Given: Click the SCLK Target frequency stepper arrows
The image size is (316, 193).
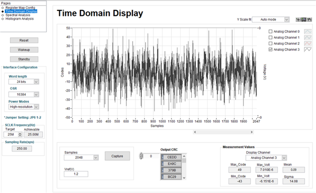Looking at the screenshot, I should [20, 134].
